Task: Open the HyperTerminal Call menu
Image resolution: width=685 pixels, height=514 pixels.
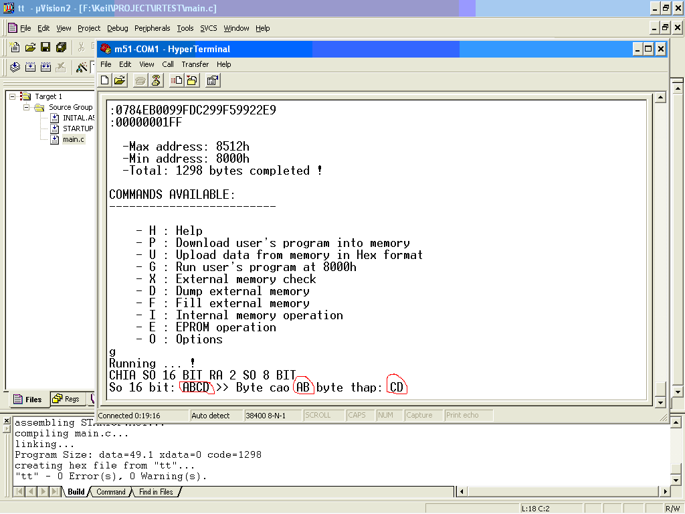Action: point(168,64)
